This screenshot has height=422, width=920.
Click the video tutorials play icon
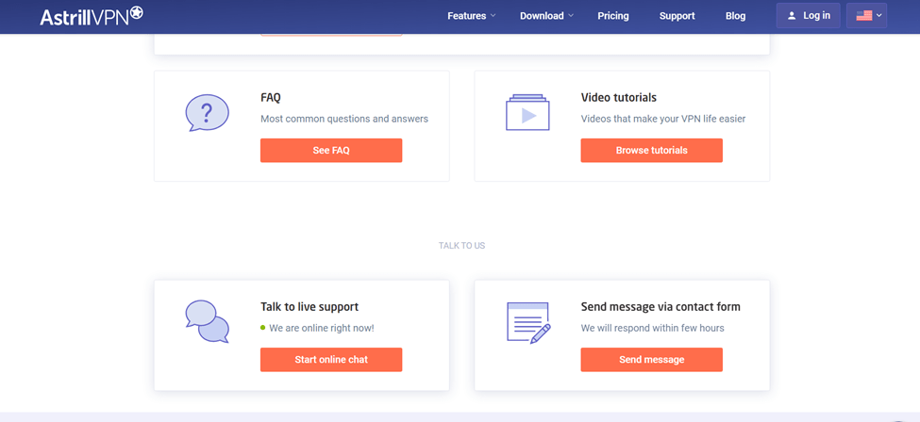tap(527, 113)
